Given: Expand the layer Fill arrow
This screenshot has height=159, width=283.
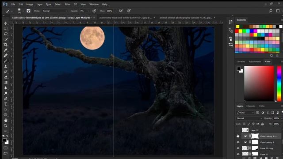Looking at the screenshot, I should pyautogui.click(x=282, y=124).
